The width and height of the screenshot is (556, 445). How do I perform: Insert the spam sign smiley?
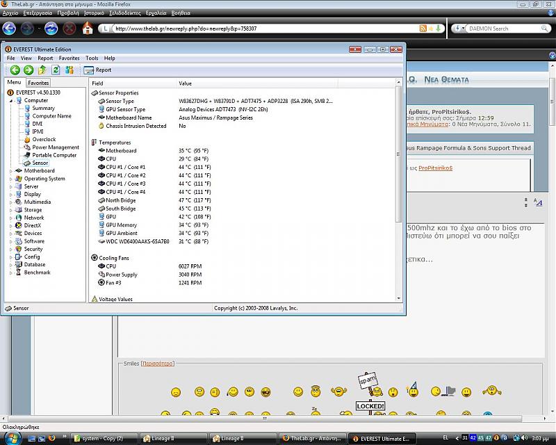tap(370, 385)
